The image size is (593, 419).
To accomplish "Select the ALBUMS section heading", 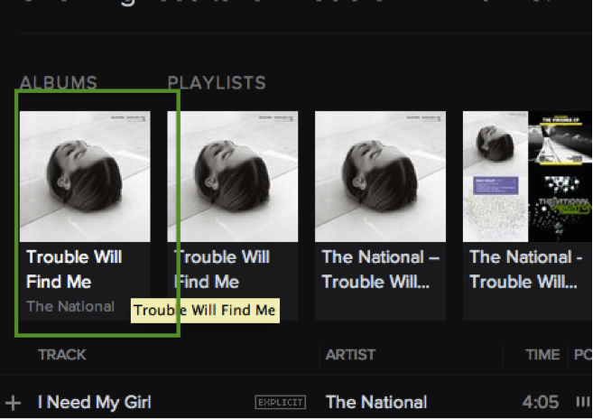I will pos(58,83).
